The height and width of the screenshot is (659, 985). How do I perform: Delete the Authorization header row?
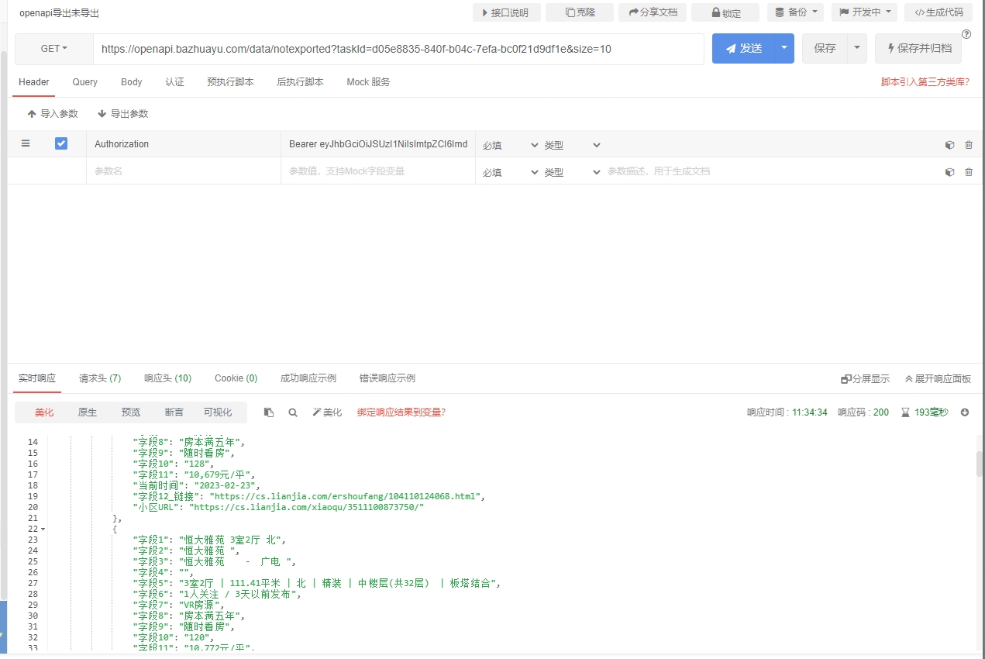click(968, 145)
